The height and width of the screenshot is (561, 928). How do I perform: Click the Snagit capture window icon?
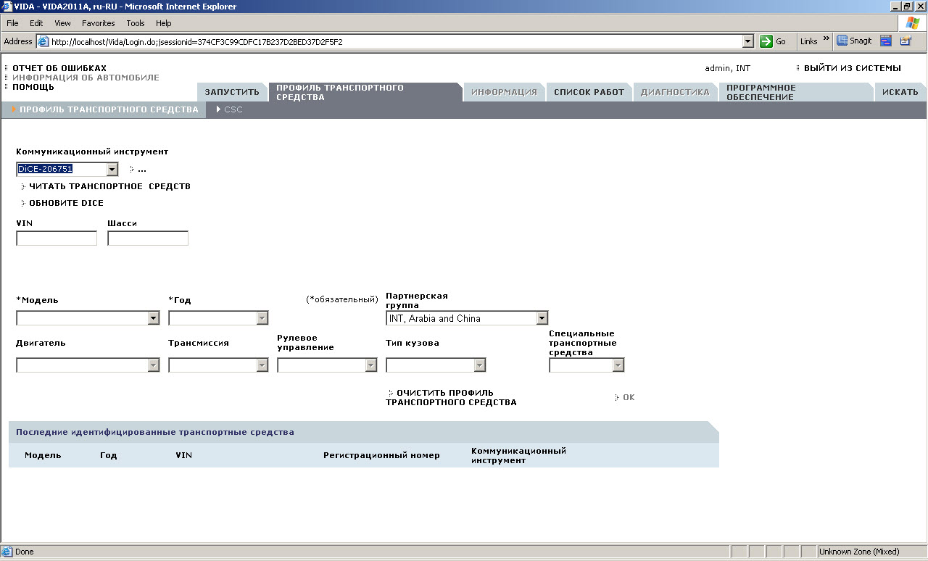(886, 41)
